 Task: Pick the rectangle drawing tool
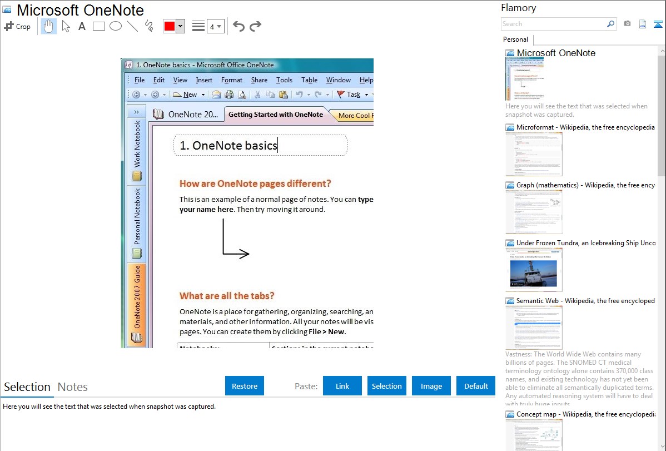98,26
